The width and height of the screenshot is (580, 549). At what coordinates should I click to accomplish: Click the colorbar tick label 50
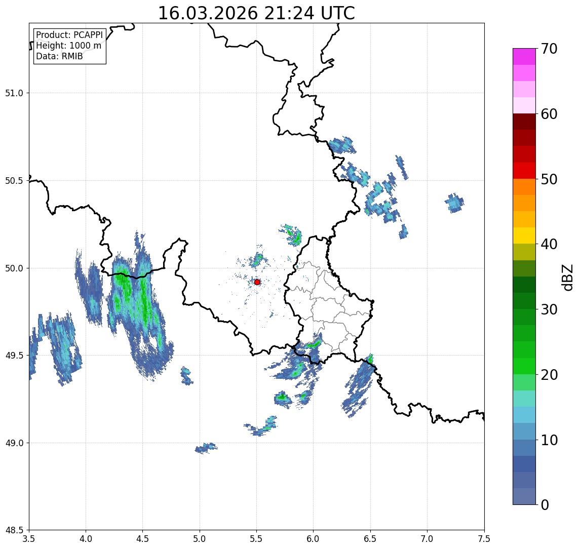(x=549, y=179)
